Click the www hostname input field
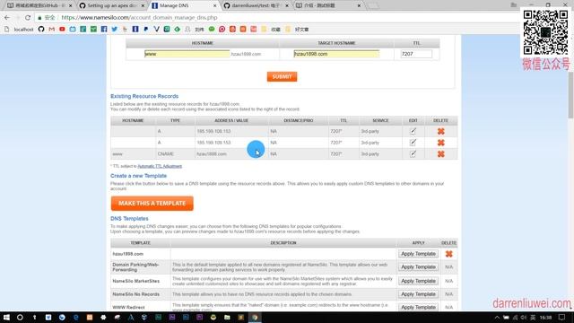Image resolution: width=574 pixels, height=323 pixels. (187, 54)
